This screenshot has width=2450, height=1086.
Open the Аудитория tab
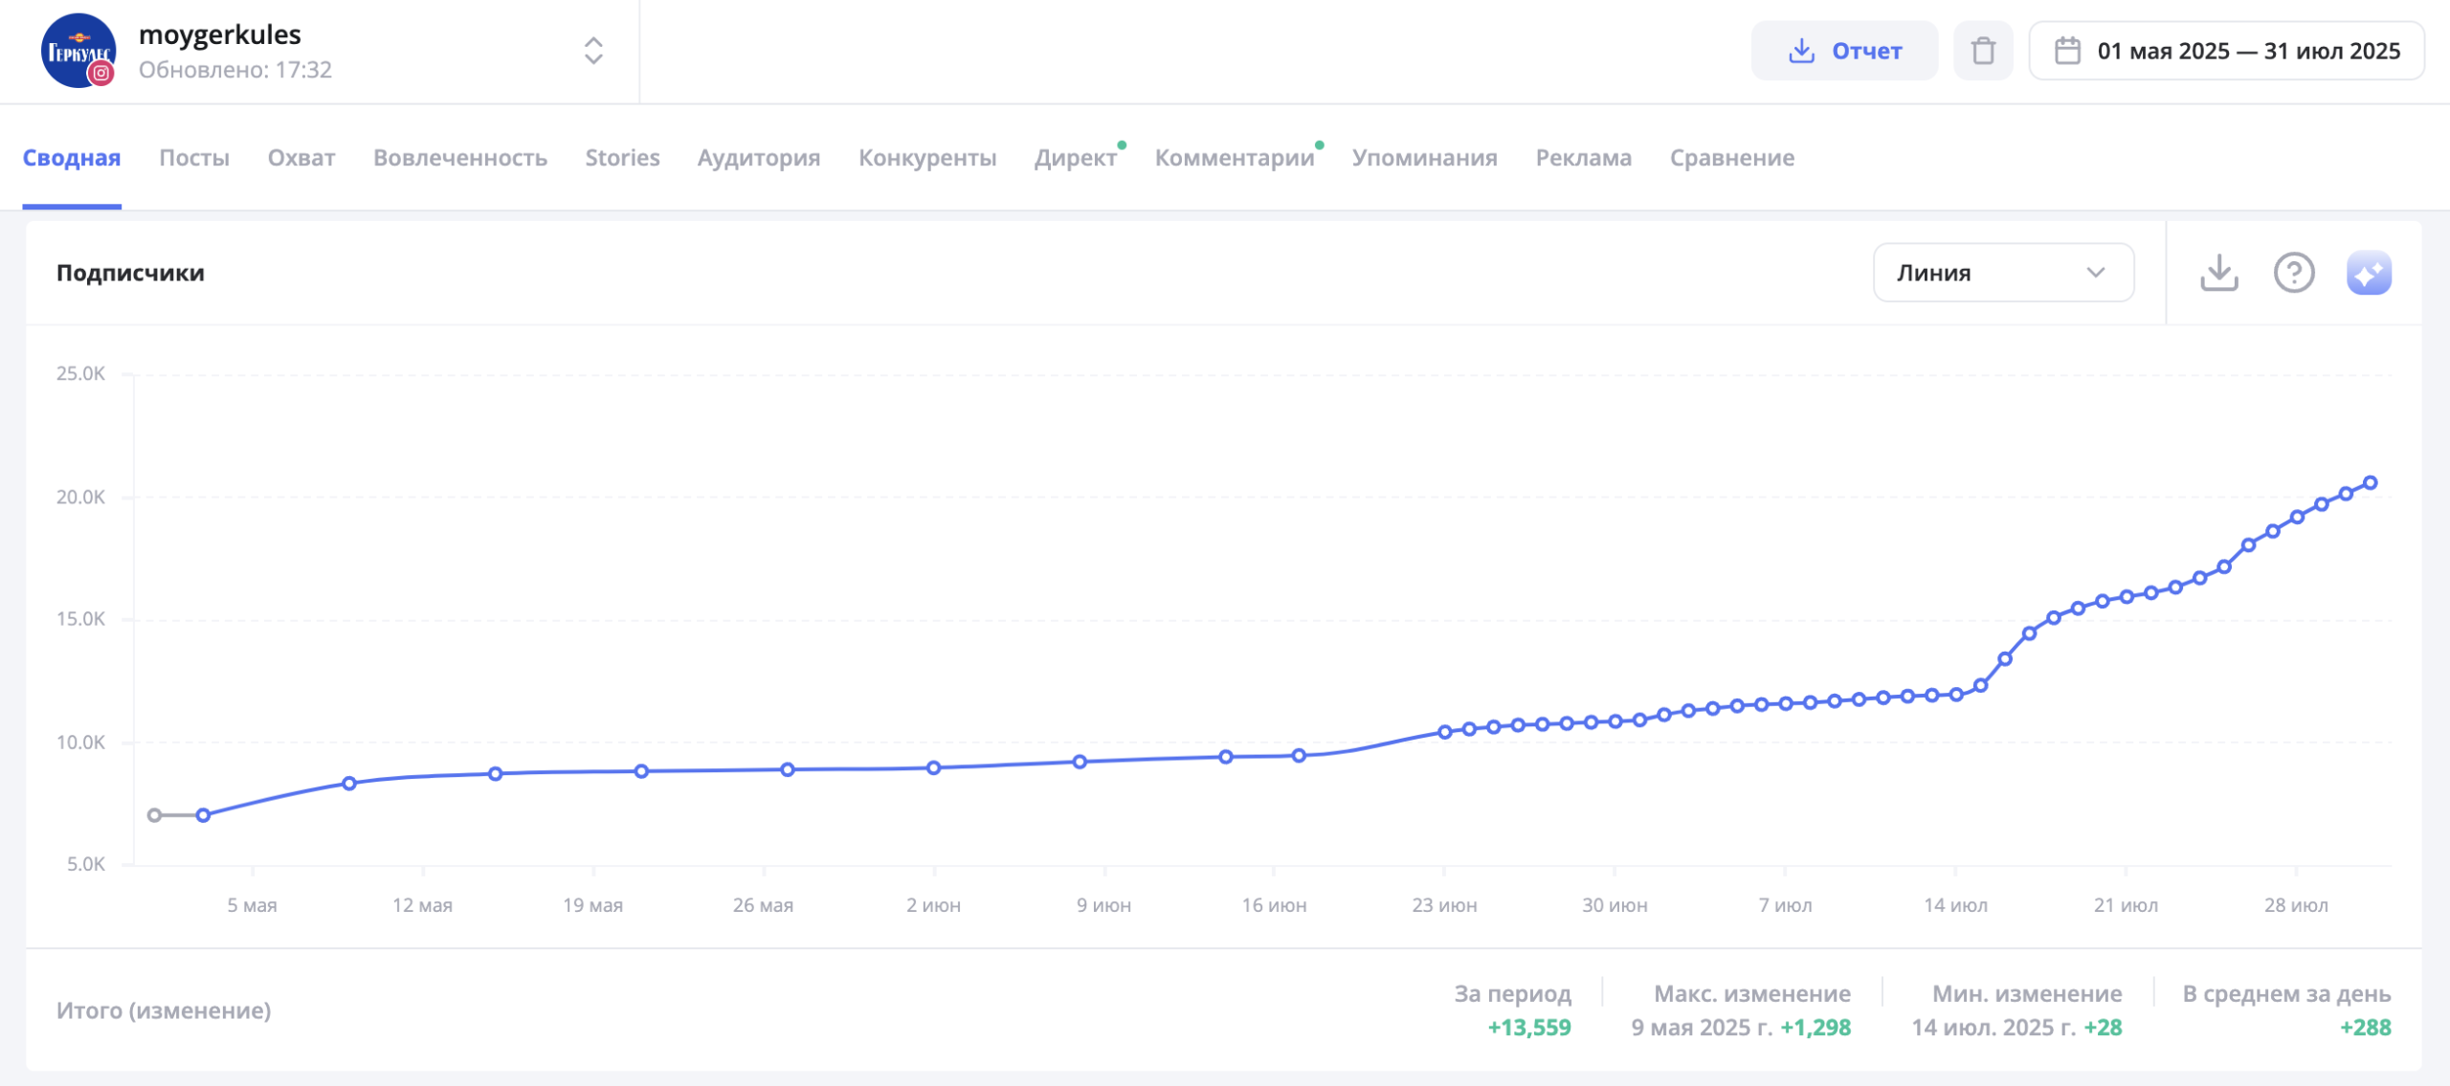point(759,158)
